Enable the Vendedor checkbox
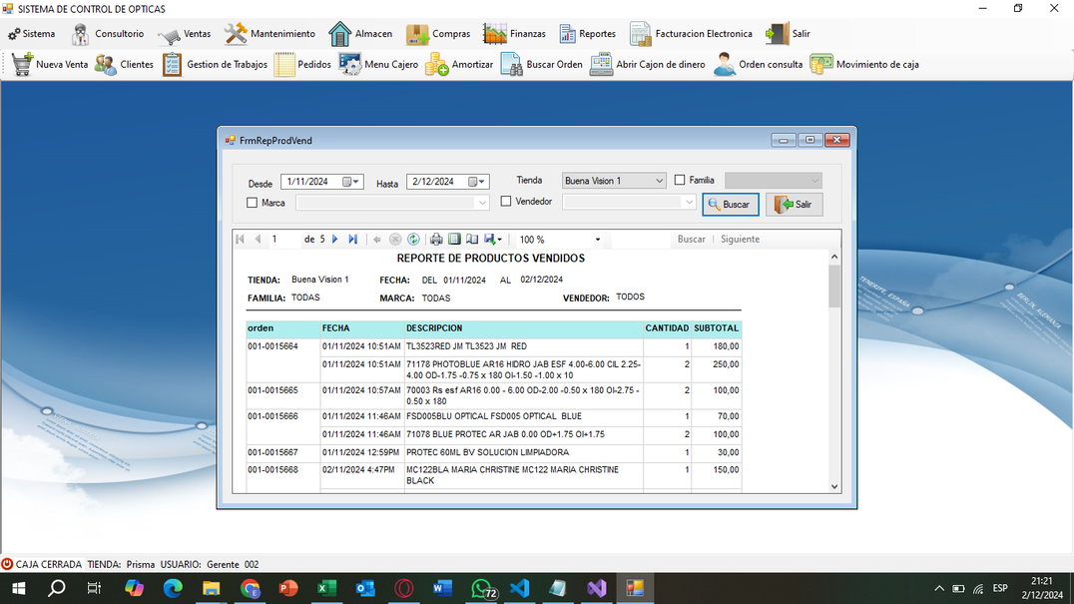Screen dimensions: 1074x604 coord(505,202)
